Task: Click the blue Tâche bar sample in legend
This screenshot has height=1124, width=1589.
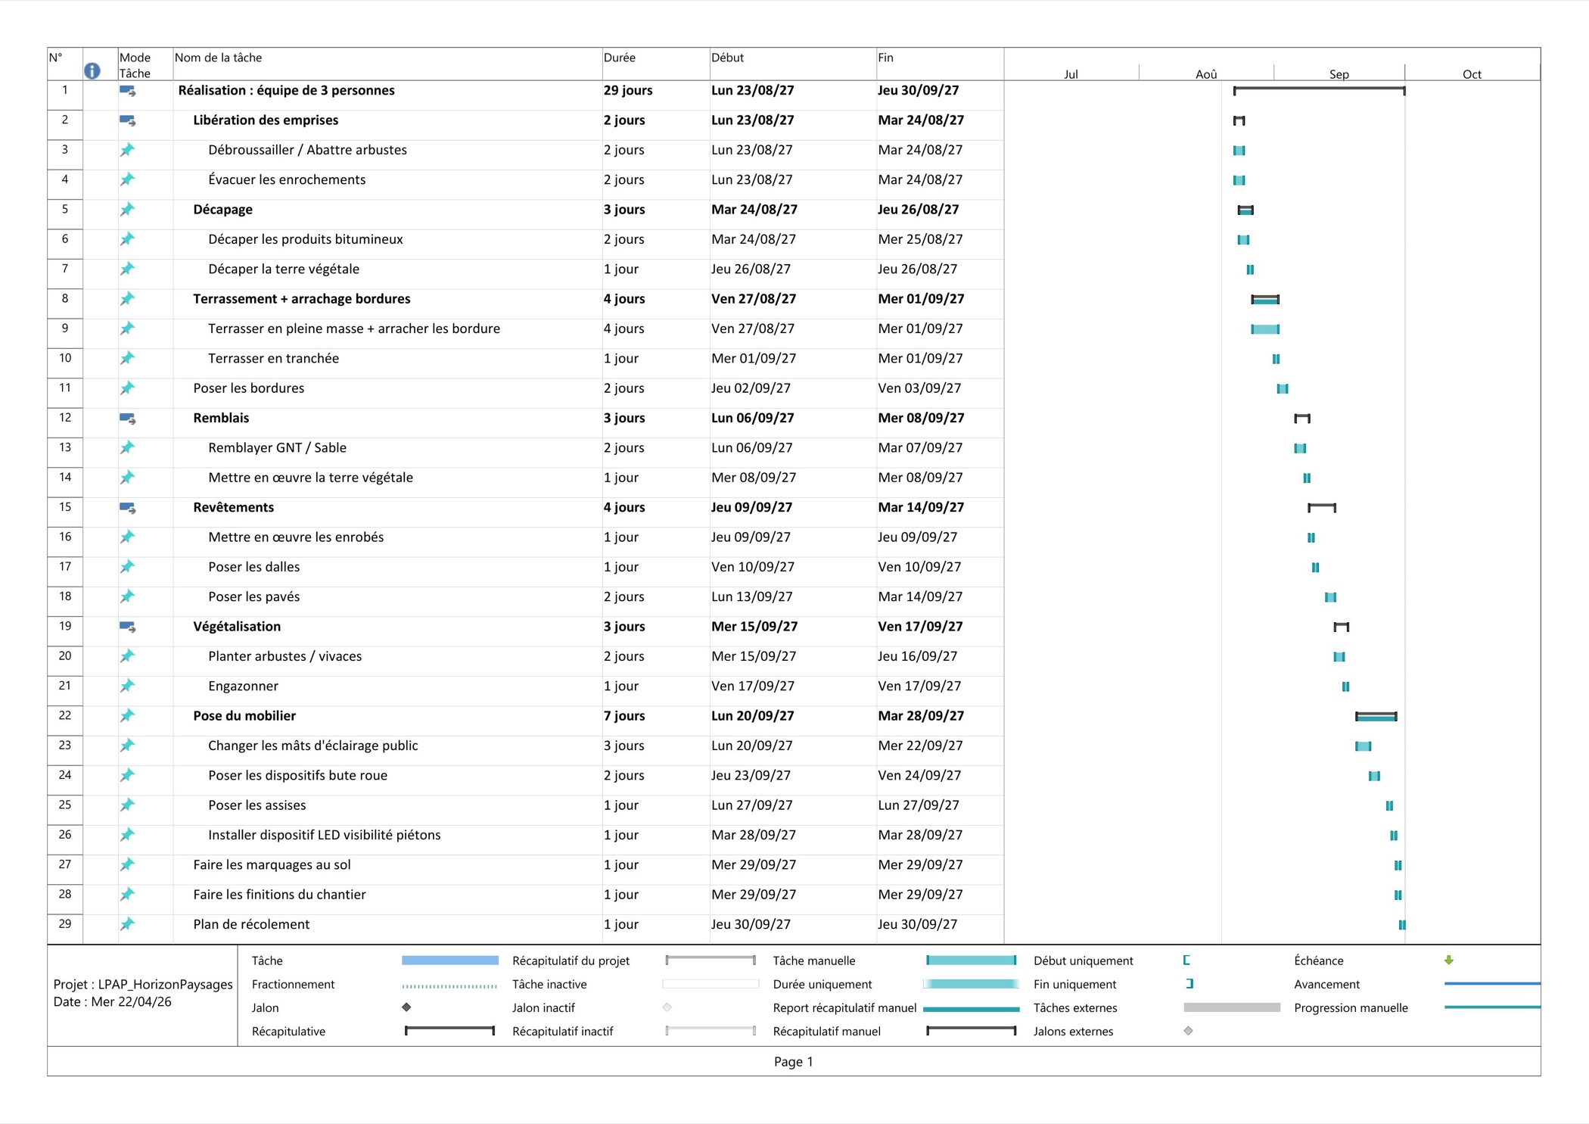Action: point(449,961)
